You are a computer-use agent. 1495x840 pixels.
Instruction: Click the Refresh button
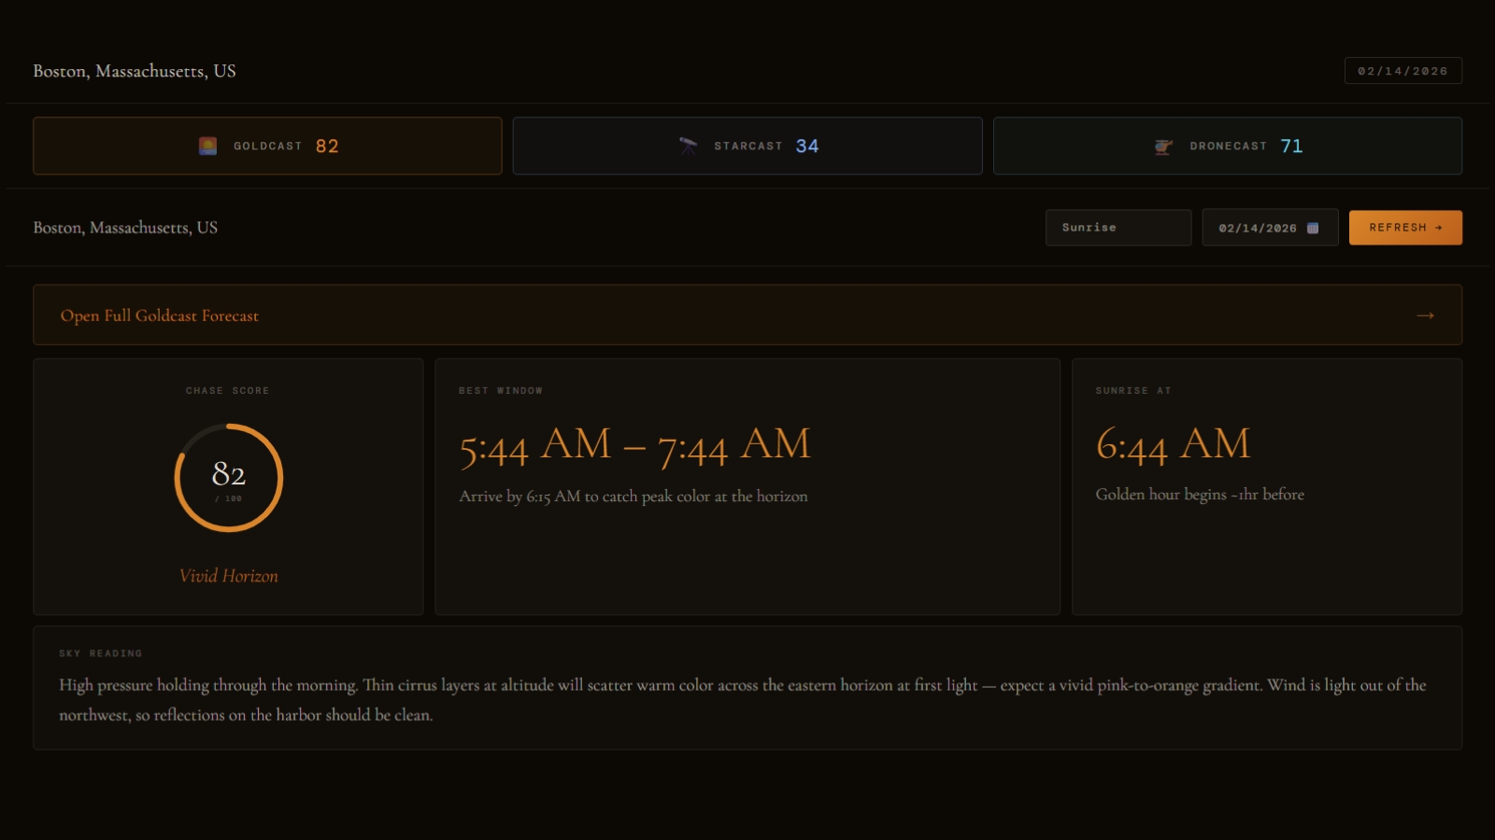coord(1405,227)
